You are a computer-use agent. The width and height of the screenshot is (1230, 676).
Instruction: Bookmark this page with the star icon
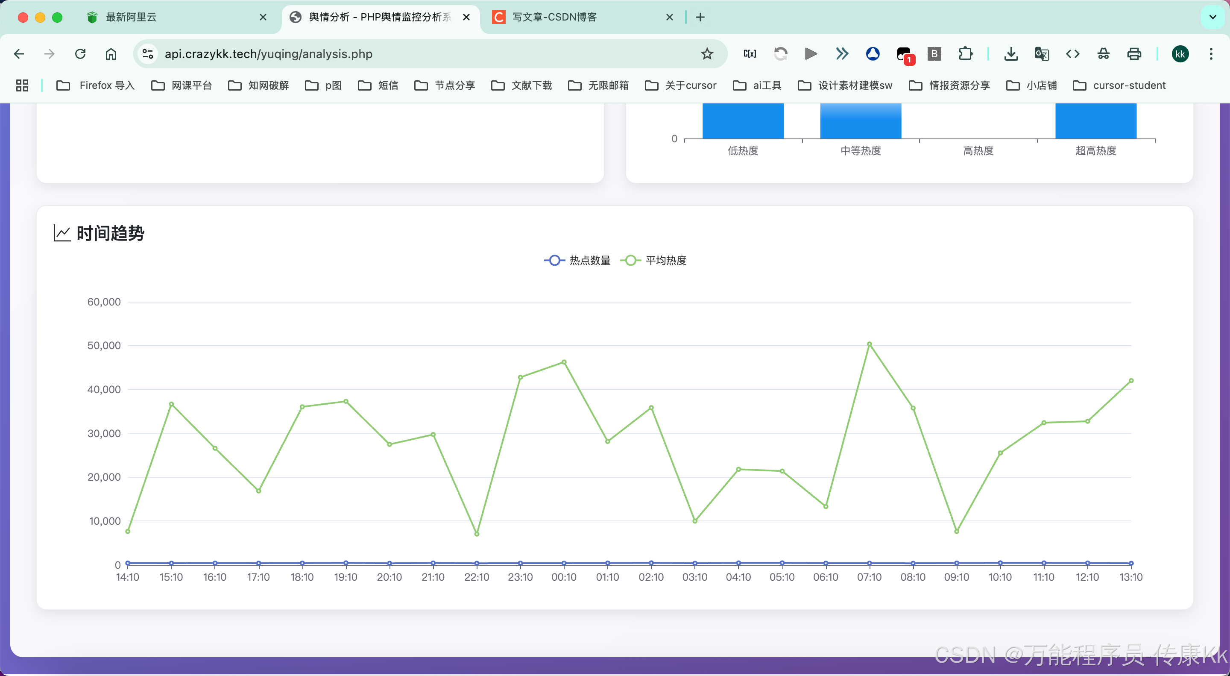coord(707,54)
